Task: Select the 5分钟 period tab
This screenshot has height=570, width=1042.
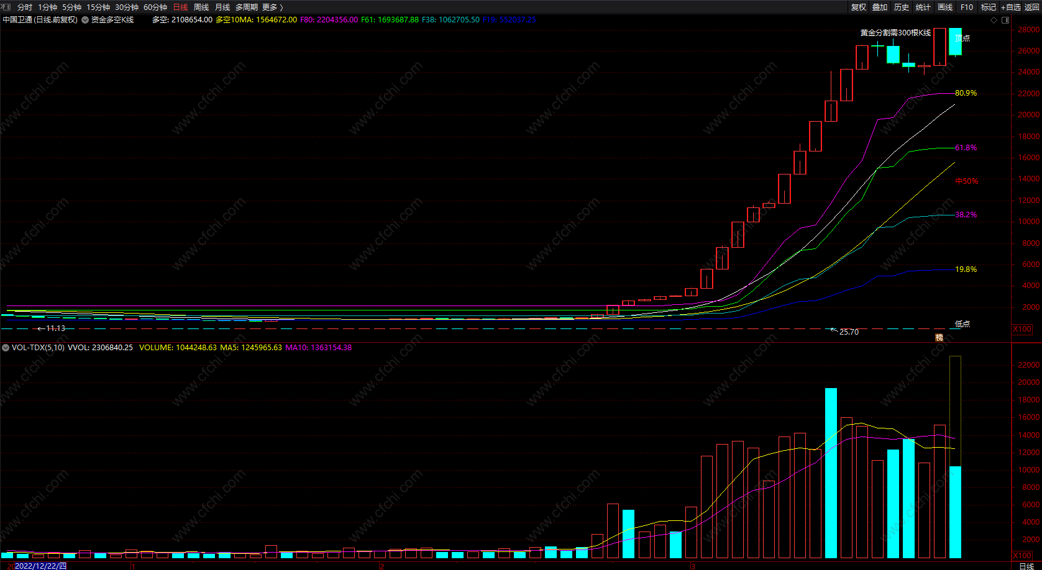Action: (72, 7)
